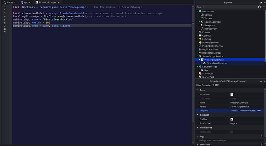266x146 pixels.
Task: Click the MaterialService icon
Action: point(200,42)
